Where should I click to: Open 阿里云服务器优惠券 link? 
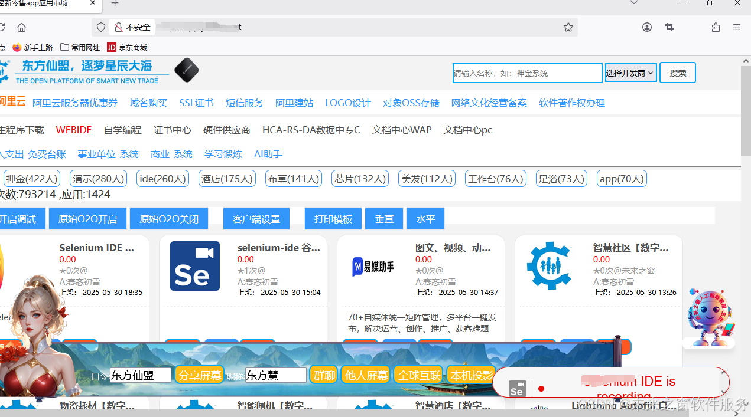[75, 103]
